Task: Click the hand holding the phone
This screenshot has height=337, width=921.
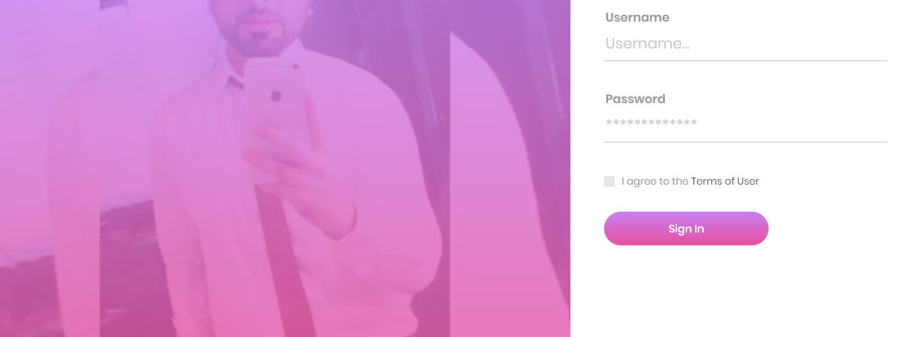Action: point(297,175)
